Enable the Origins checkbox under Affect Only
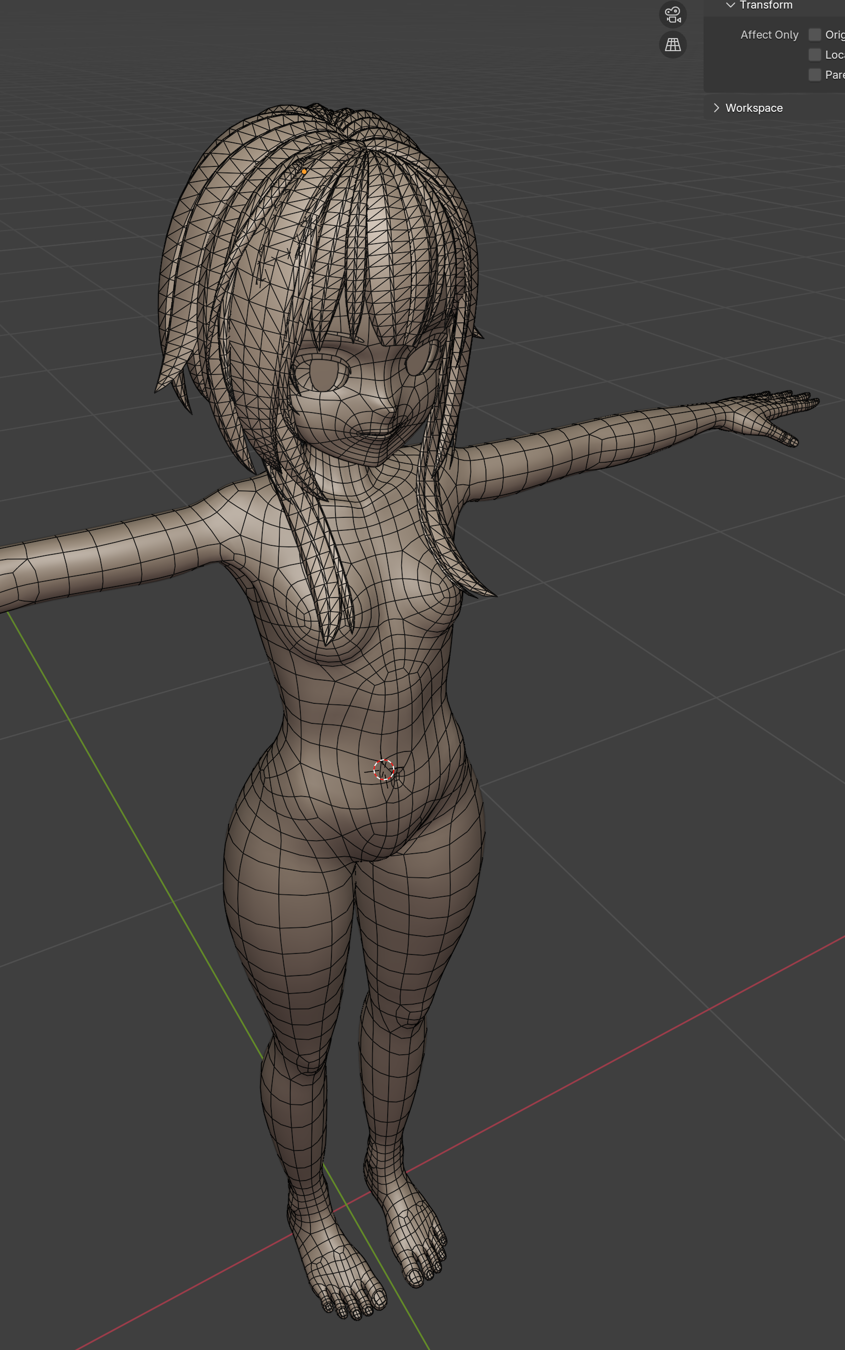The image size is (845, 1350). (815, 35)
